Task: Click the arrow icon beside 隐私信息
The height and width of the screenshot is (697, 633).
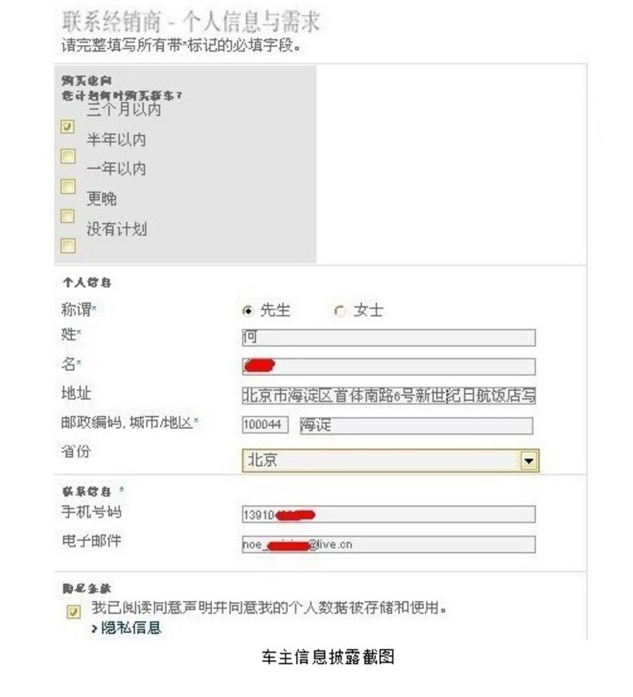Action: click(94, 628)
